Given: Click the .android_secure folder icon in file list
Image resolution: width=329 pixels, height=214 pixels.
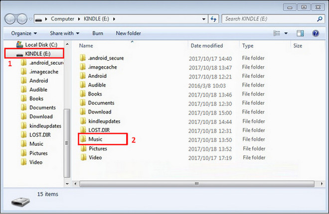Looking at the screenshot, I should pyautogui.click(x=83, y=58).
